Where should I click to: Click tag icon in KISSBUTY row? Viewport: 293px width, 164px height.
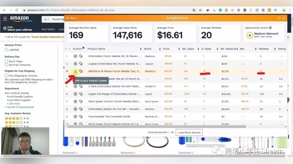pos(81,86)
